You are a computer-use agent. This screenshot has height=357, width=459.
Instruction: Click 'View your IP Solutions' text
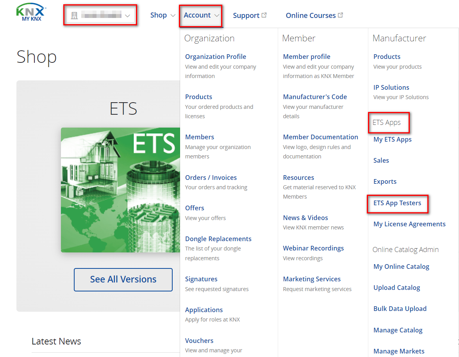[x=401, y=97]
